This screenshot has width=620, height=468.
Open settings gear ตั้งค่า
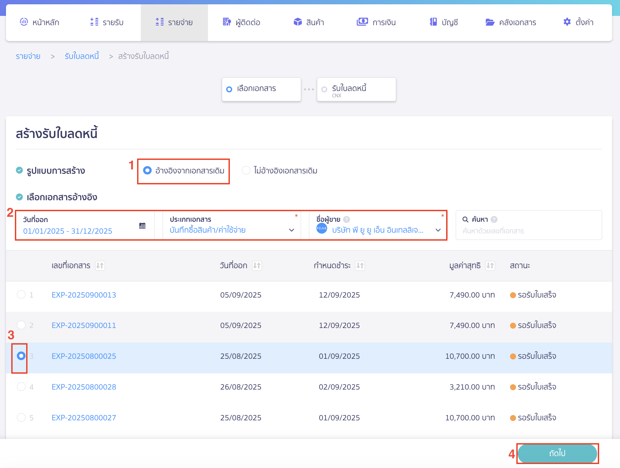578,22
